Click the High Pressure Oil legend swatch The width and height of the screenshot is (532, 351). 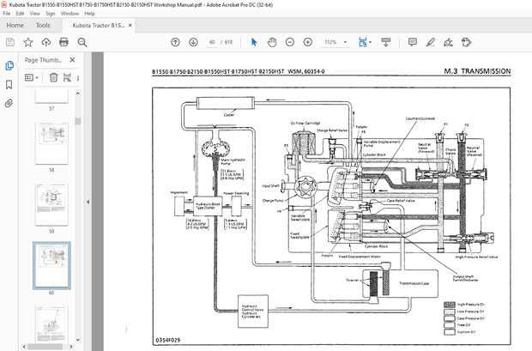click(450, 305)
